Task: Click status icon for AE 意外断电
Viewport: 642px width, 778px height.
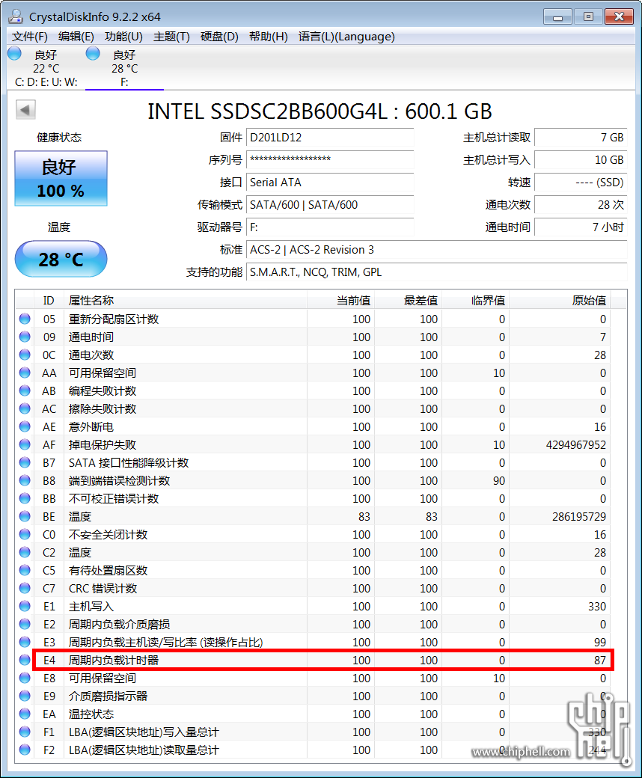Action: (x=25, y=426)
